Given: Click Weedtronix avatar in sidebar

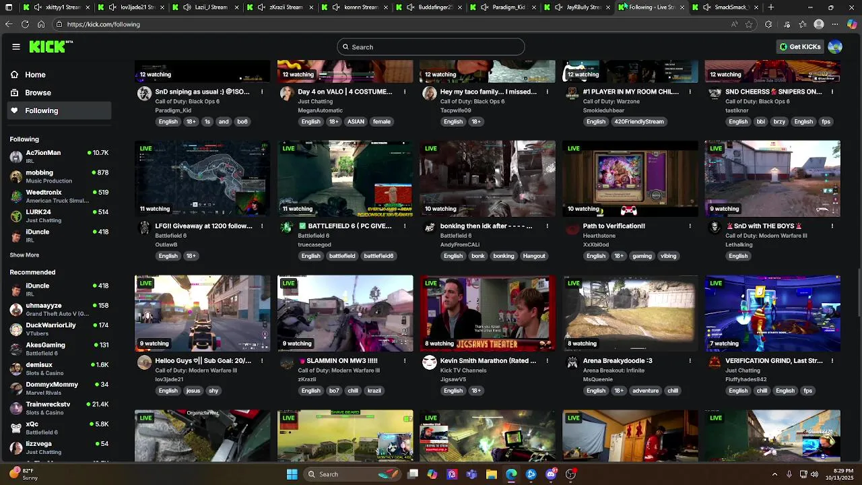Looking at the screenshot, I should (16, 197).
